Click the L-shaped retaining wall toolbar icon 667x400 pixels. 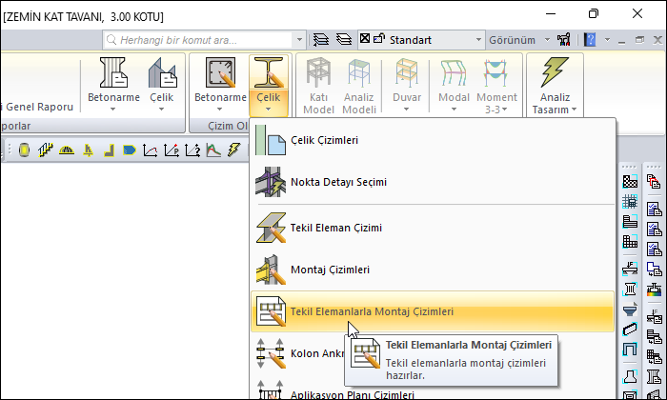pos(110,150)
